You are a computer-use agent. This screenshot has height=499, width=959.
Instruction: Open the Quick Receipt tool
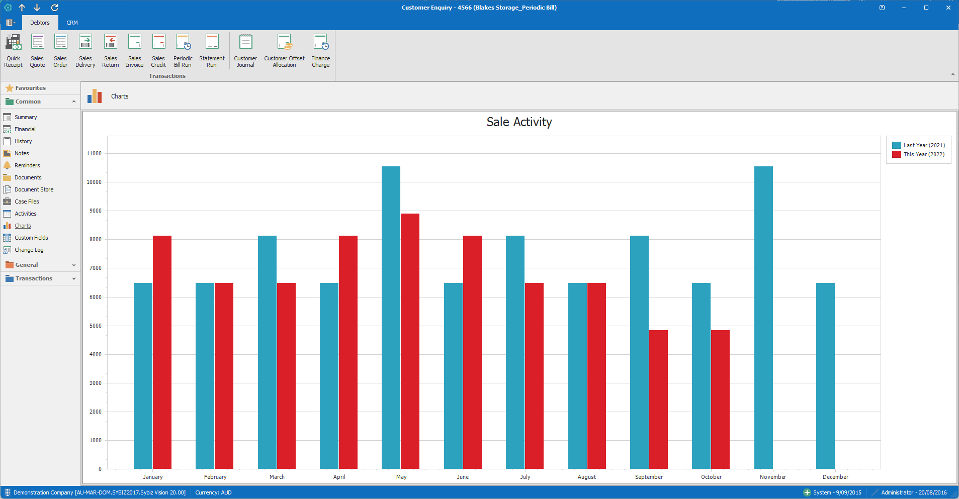coord(13,50)
